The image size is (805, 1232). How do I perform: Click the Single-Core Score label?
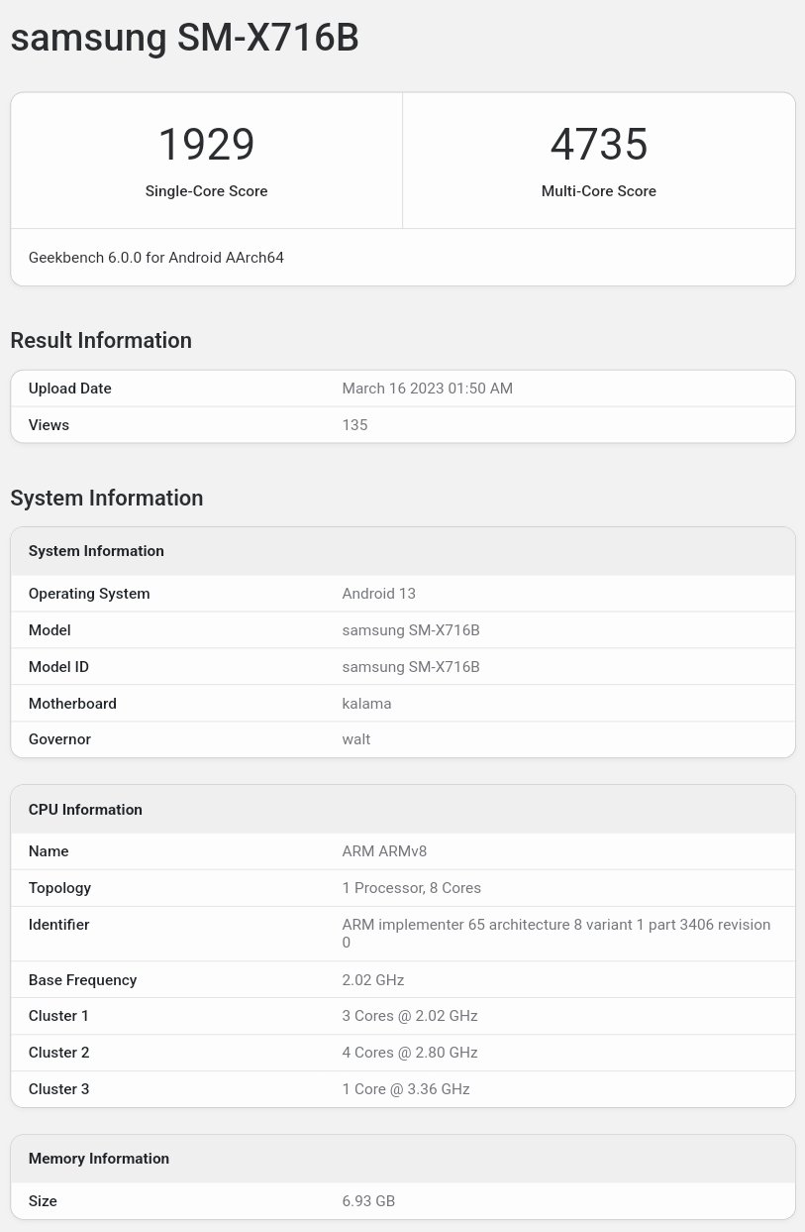coord(206,191)
